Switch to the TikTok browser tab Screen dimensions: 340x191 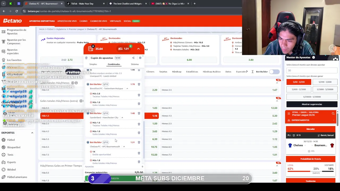[x=82, y=4]
